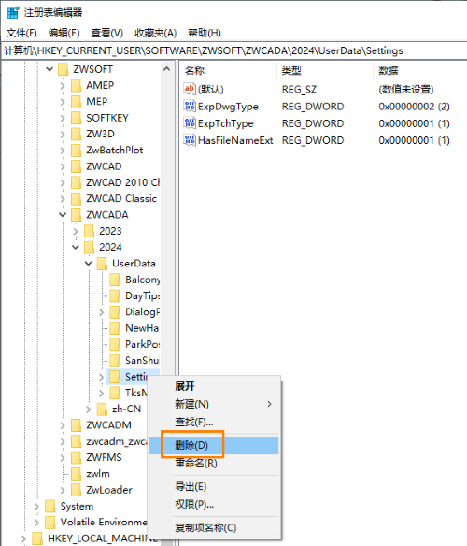Select the (默认) string value icon
The height and width of the screenshot is (546, 467).
[x=190, y=89]
